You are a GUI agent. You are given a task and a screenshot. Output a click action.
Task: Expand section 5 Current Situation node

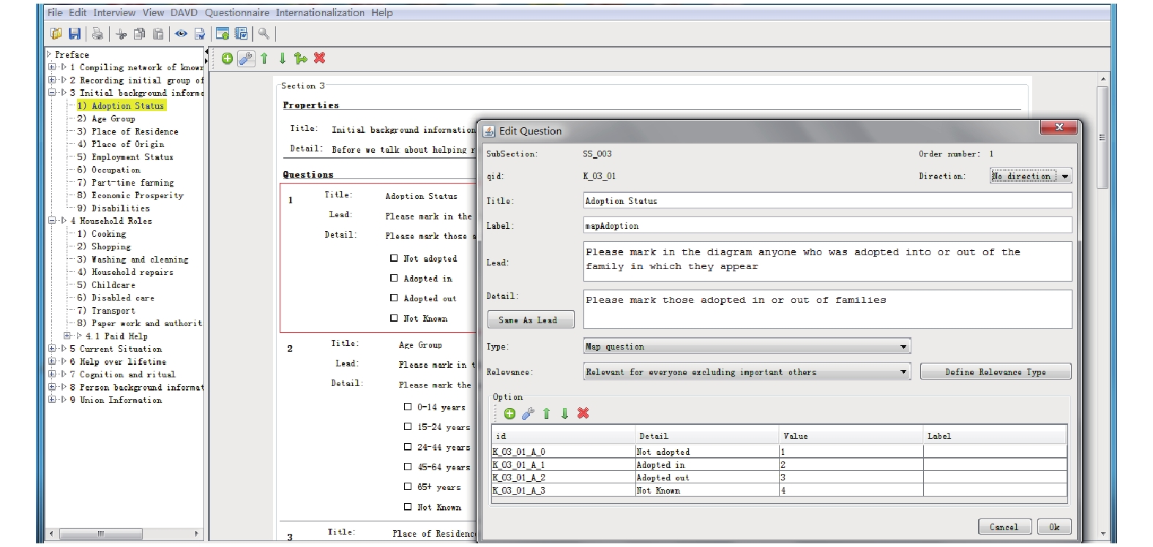(x=52, y=349)
